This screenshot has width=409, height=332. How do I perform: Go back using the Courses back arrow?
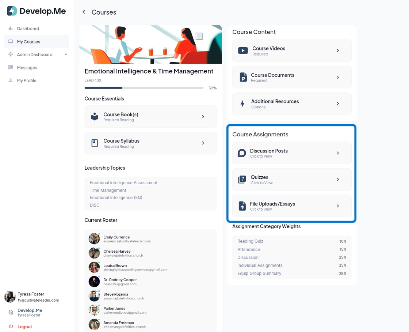[84, 12]
